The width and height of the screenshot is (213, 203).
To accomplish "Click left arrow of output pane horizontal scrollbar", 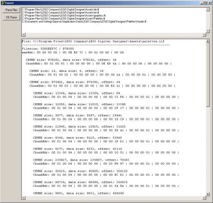I will tap(23, 198).
